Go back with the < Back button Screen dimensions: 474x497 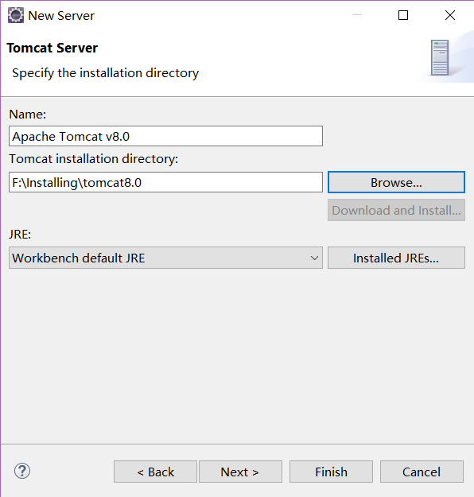pyautogui.click(x=155, y=472)
